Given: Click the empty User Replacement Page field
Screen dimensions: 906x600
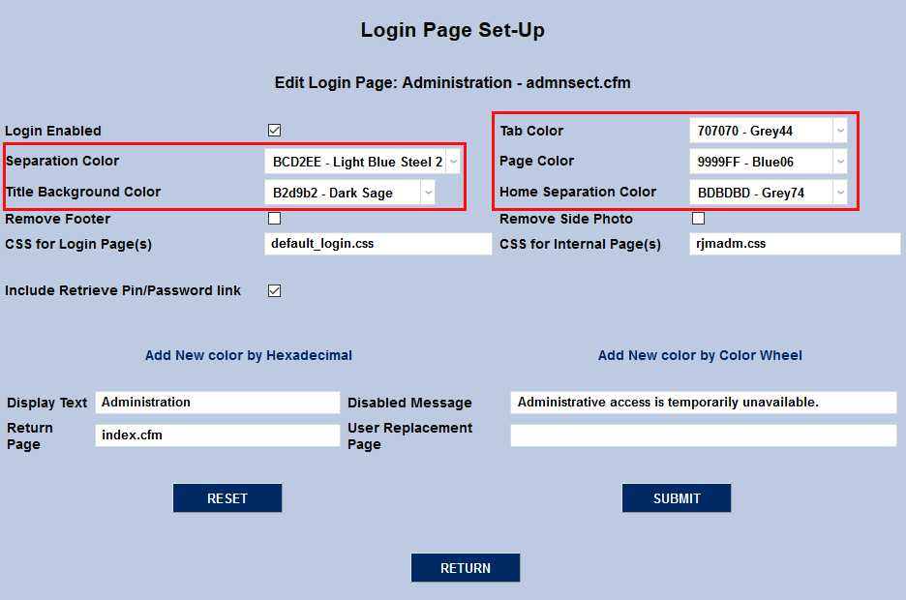Looking at the screenshot, I should click(703, 435).
